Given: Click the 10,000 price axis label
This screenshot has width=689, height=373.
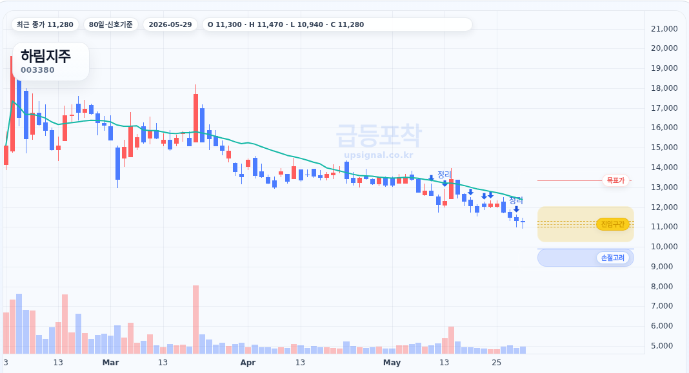Looking at the screenshot, I should (664, 247).
